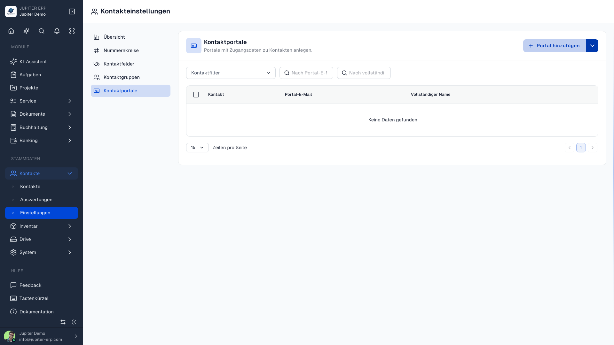Expand the Dokumente menu chevron
The image size is (614, 345).
[70, 114]
